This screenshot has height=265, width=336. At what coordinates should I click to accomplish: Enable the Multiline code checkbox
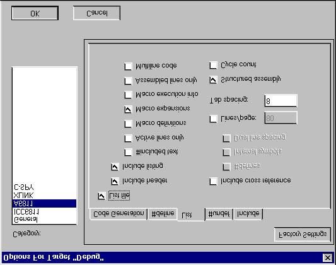tap(128, 66)
